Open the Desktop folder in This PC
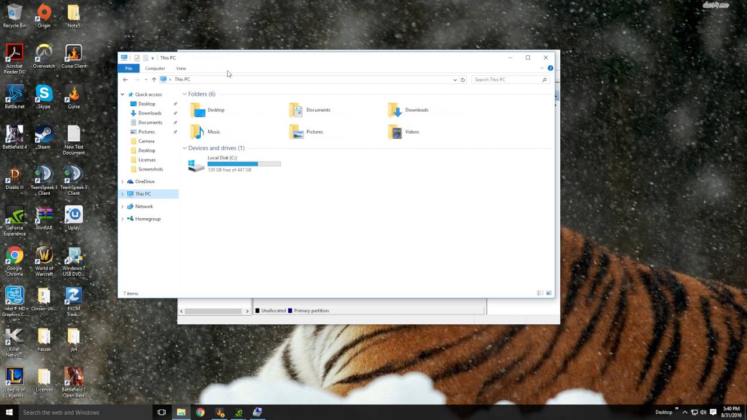This screenshot has width=747, height=420. (208, 110)
